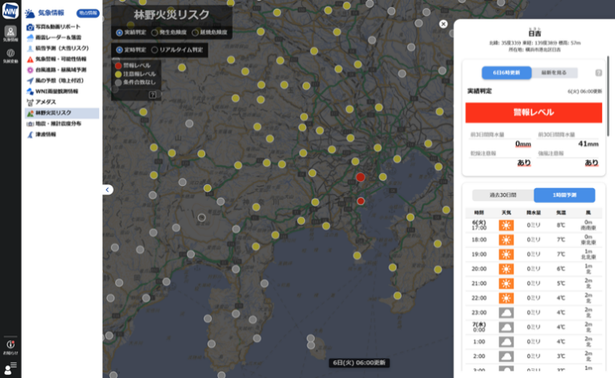This screenshot has height=378, width=615.
Task: Open the user account menu icon
Action: point(10,368)
